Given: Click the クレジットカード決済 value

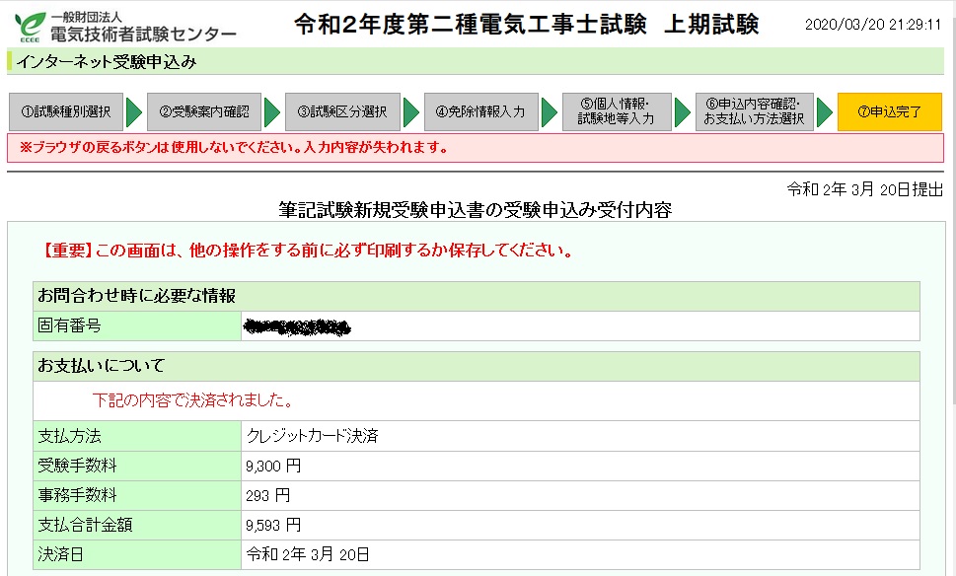Looking at the screenshot, I should tap(312, 436).
